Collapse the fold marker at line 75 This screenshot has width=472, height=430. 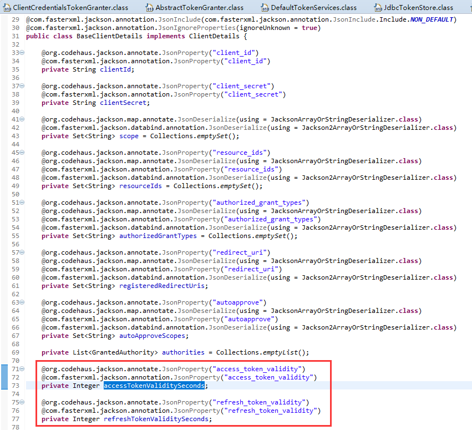point(22,402)
